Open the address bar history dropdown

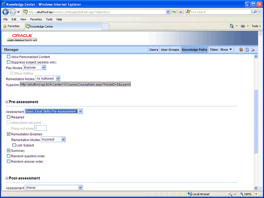click(168, 12)
